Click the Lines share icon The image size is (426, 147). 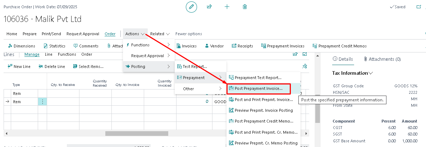pyautogui.click(x=295, y=54)
